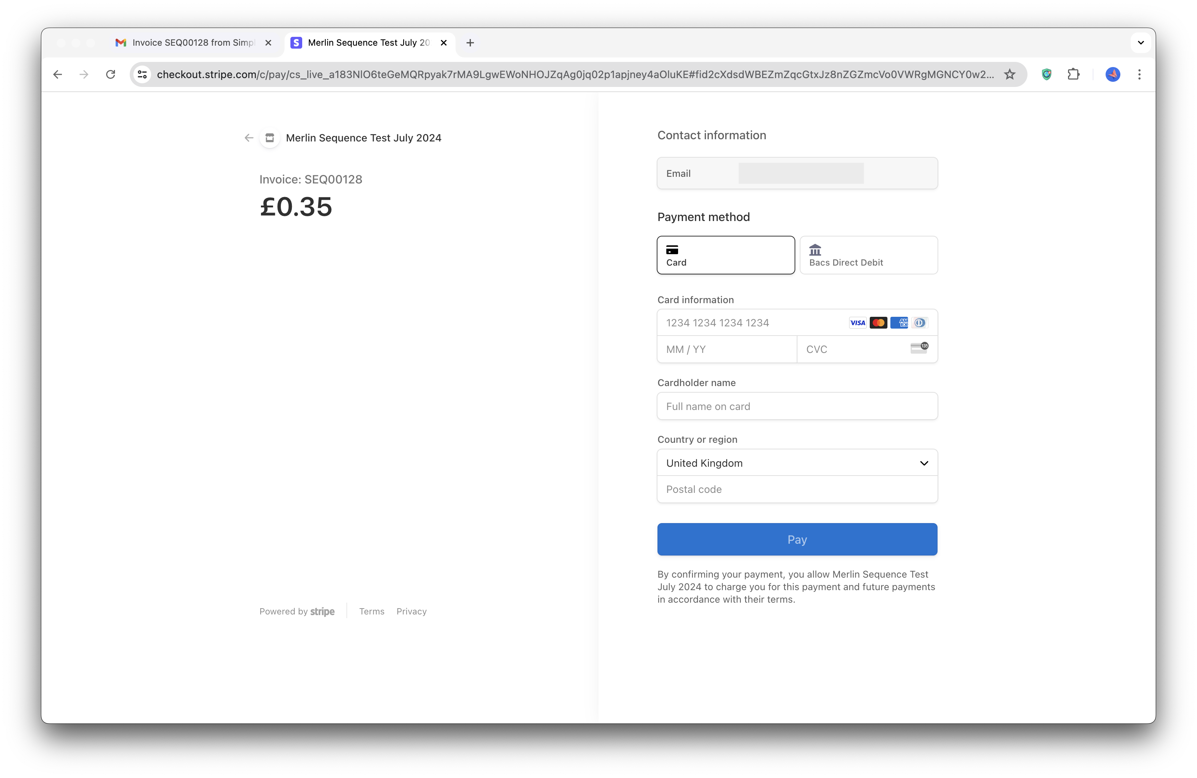Click the Contact information heading
The width and height of the screenshot is (1197, 778).
point(712,135)
